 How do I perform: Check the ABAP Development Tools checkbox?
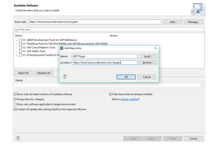coord(20,40)
